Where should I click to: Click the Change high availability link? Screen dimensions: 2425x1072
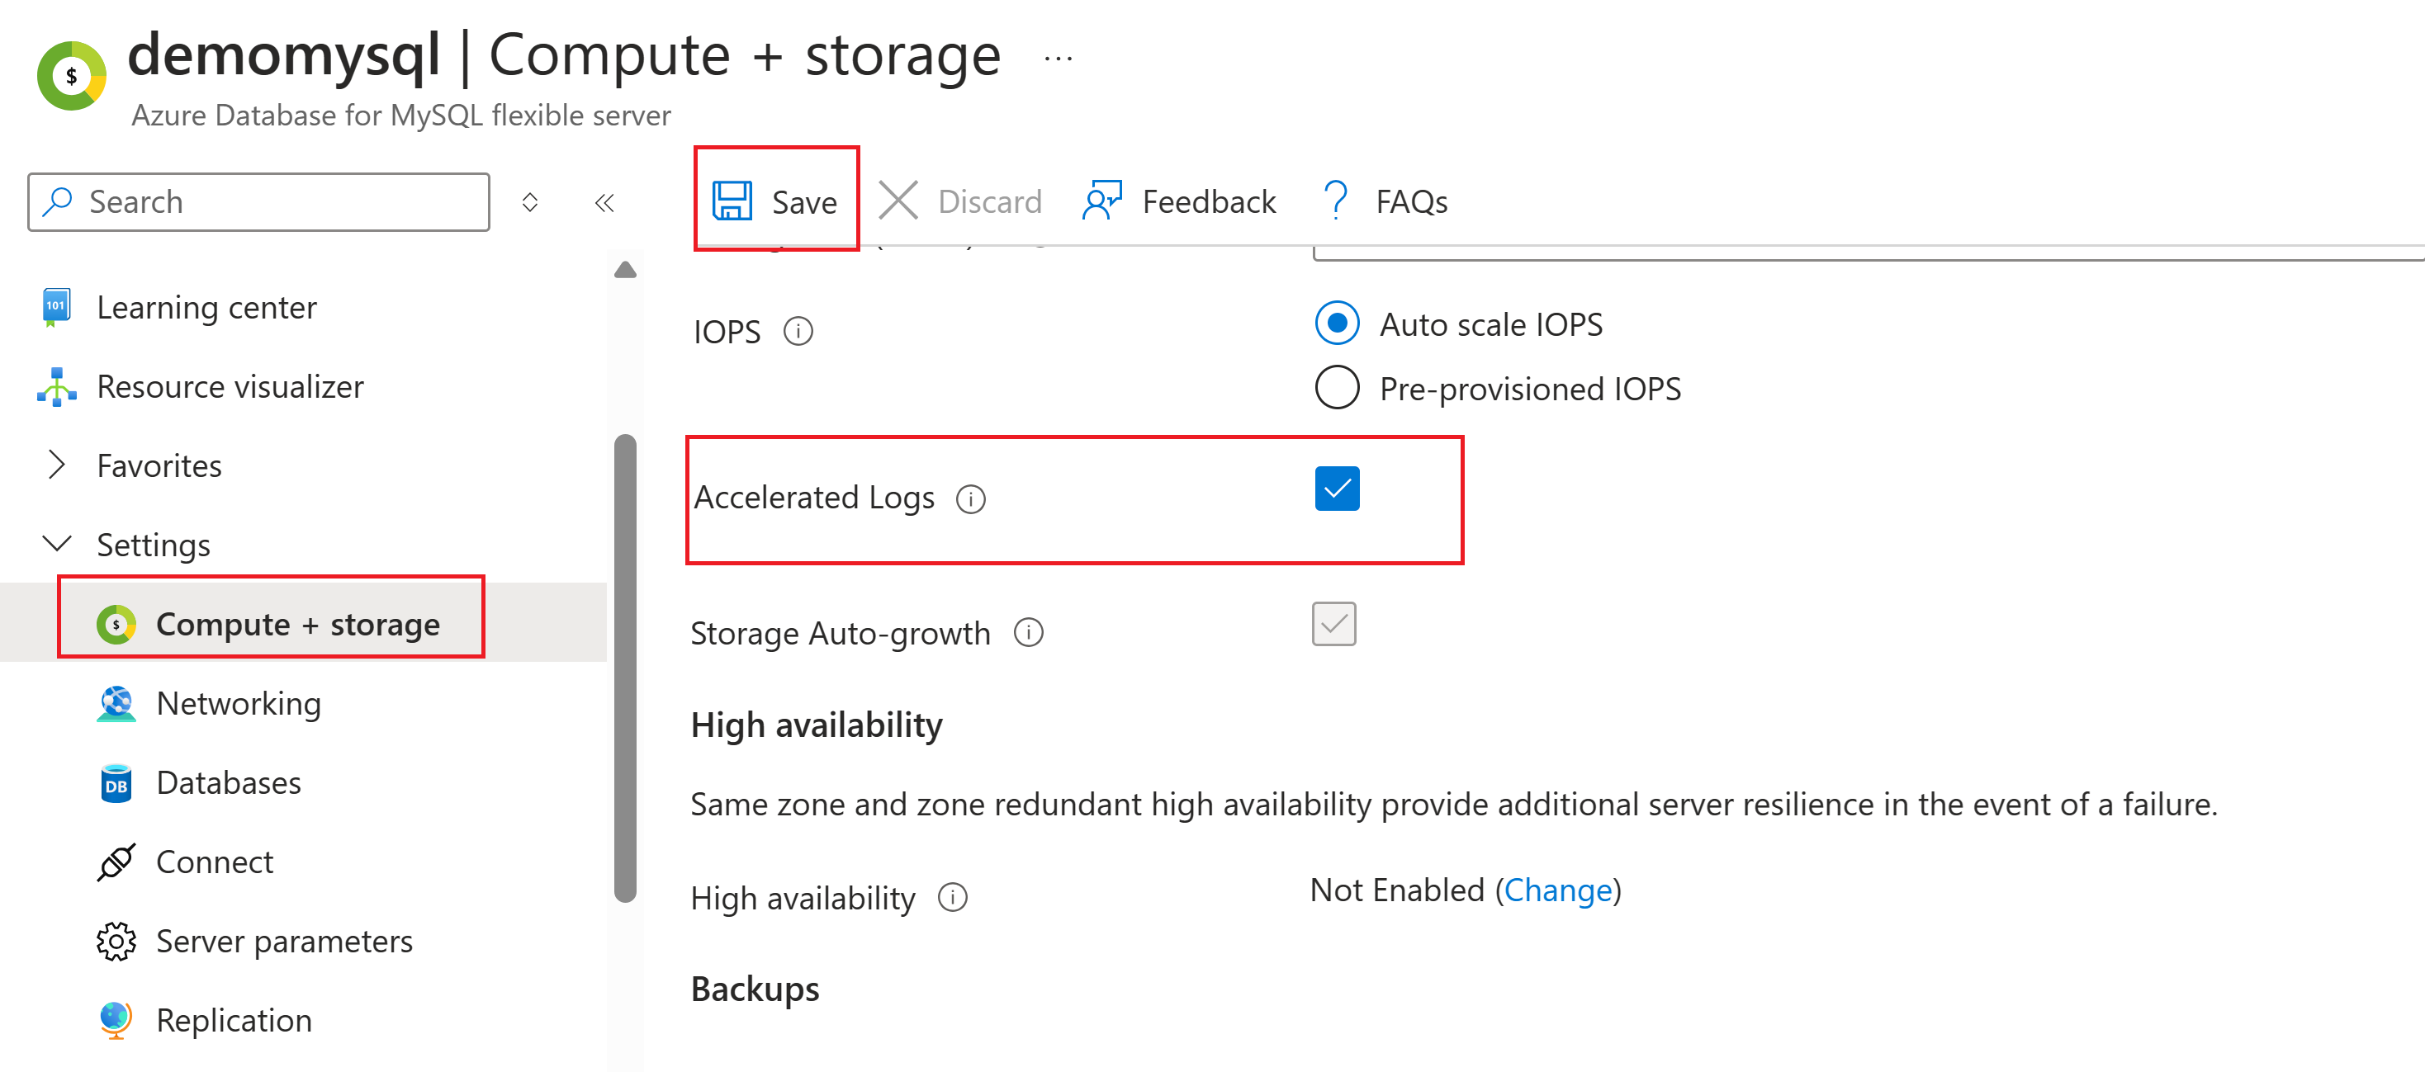pos(1557,890)
